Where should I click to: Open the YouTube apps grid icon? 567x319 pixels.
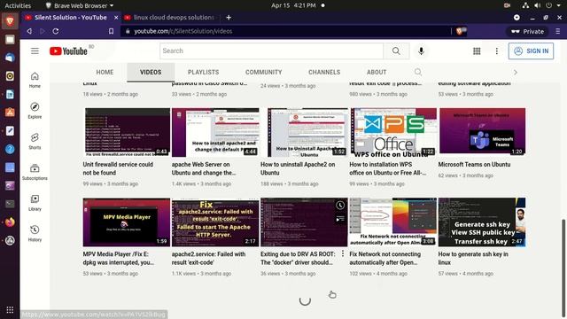pos(477,51)
